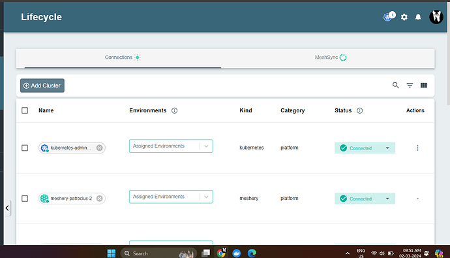Toggle the select-all checkbox in table header
This screenshot has height=258, width=450.
tap(25, 110)
